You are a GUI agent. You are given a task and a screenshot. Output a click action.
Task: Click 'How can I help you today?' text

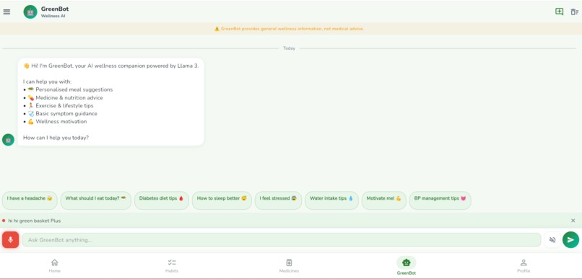(56, 138)
